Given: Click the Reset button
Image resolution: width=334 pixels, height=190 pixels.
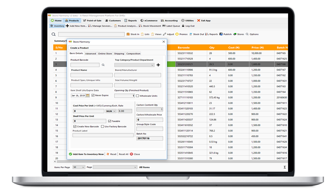Looking at the screenshot, I should click(112, 154).
